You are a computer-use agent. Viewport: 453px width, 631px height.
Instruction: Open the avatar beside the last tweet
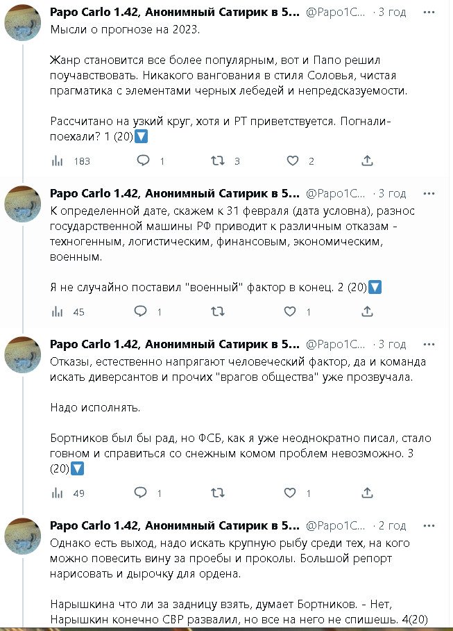click(x=23, y=535)
